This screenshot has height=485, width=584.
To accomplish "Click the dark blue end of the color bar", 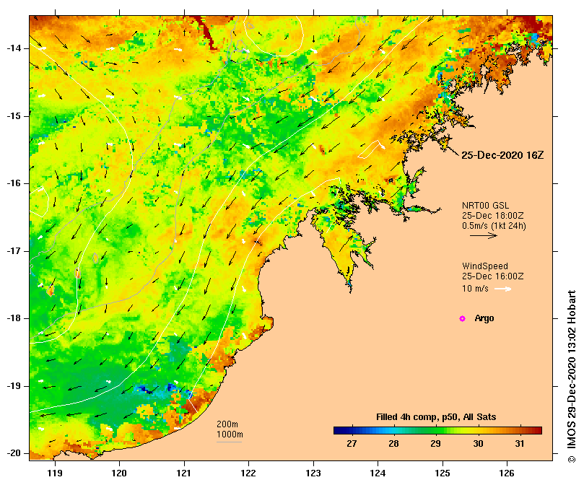I will click(336, 431).
